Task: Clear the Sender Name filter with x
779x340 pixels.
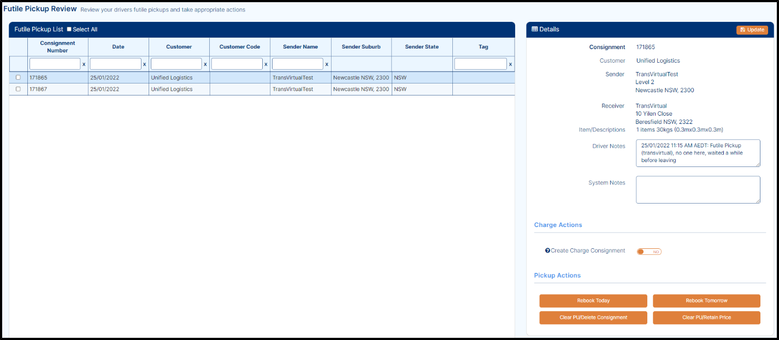Action: click(x=326, y=64)
